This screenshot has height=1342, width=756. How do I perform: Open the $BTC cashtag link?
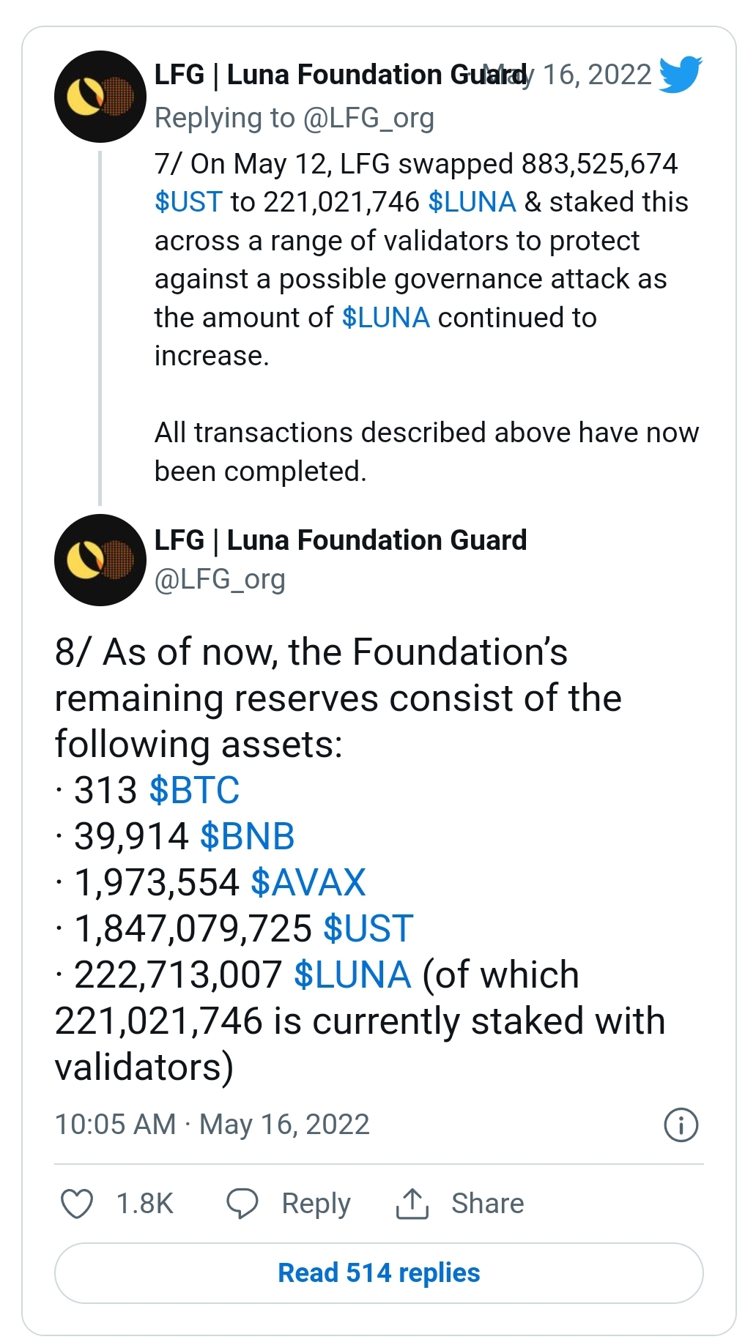[x=194, y=790]
